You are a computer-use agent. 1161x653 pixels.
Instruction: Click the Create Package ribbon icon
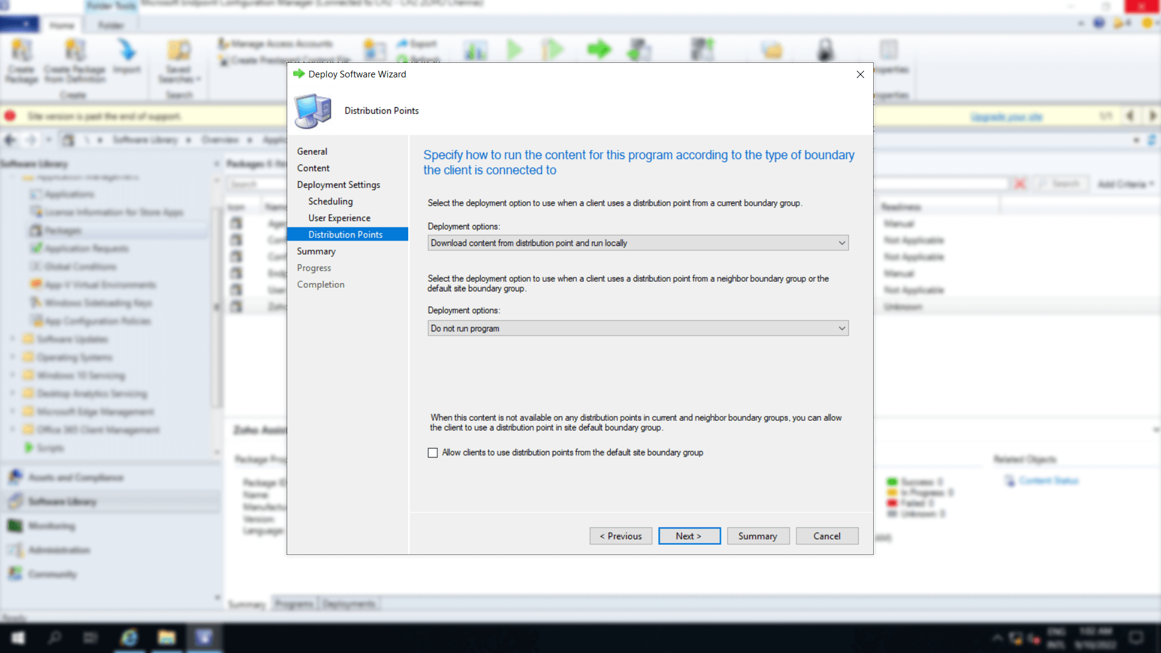[22, 50]
